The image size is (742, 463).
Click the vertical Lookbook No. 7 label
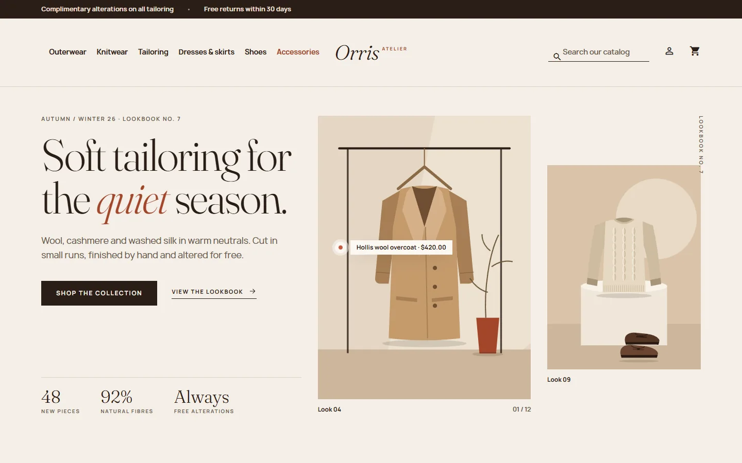(x=701, y=145)
